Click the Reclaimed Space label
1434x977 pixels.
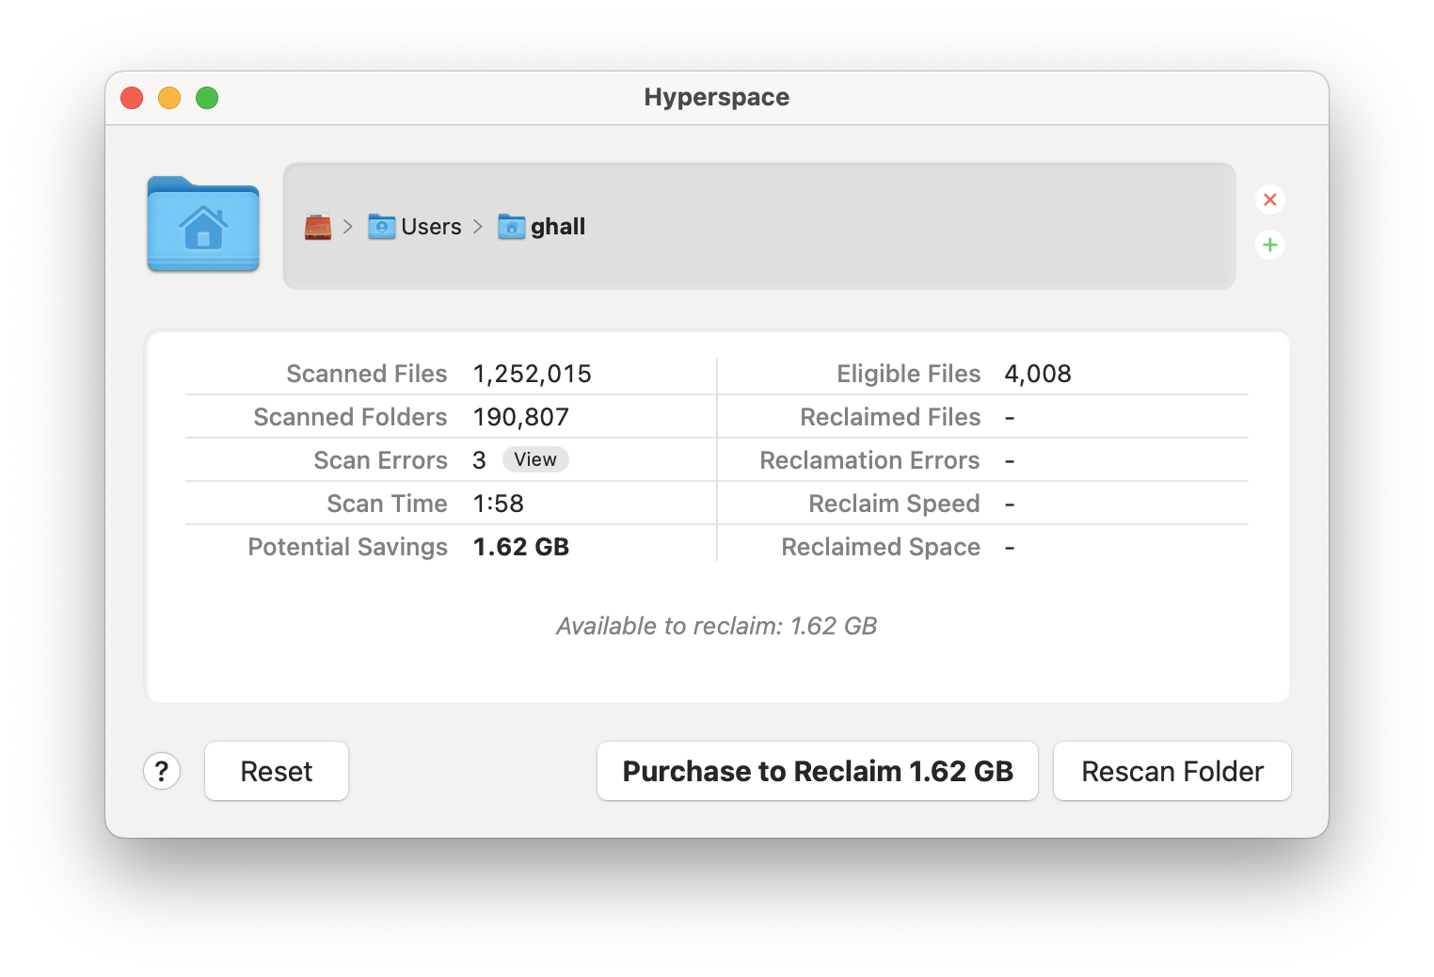881,547
